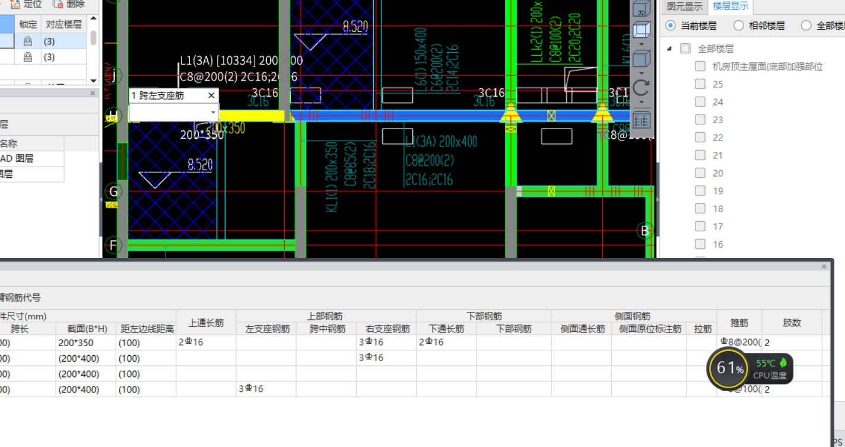Screen dimensions: 845x447
Task: Select the 全部楼层 radio button option
Action: pyautogui.click(x=806, y=25)
